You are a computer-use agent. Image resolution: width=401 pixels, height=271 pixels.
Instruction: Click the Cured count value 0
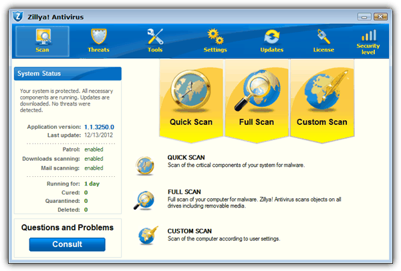(86, 192)
